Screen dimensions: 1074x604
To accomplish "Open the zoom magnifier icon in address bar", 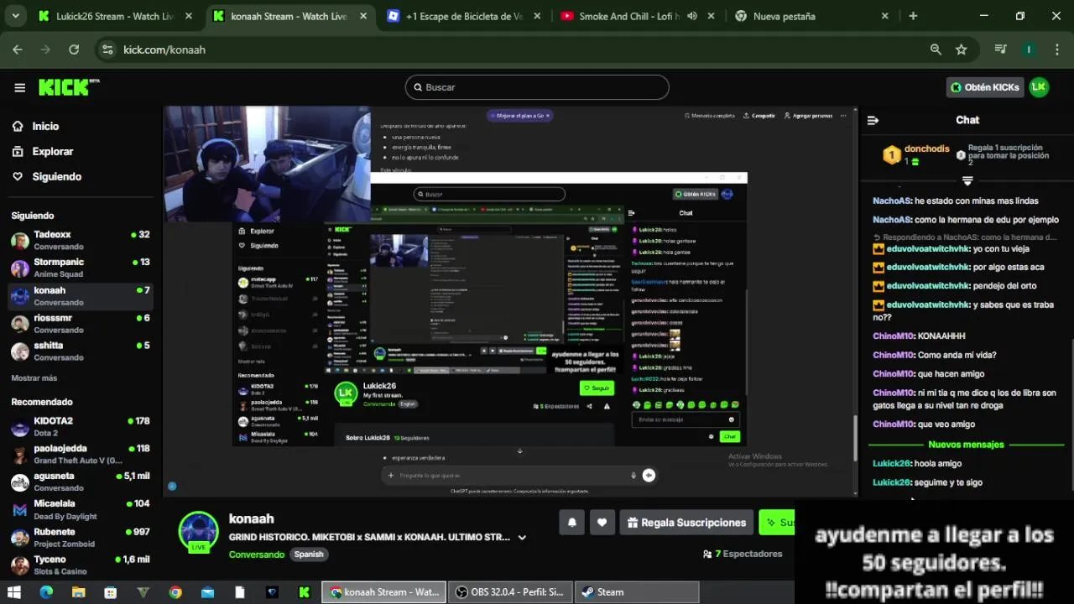I will [x=936, y=49].
